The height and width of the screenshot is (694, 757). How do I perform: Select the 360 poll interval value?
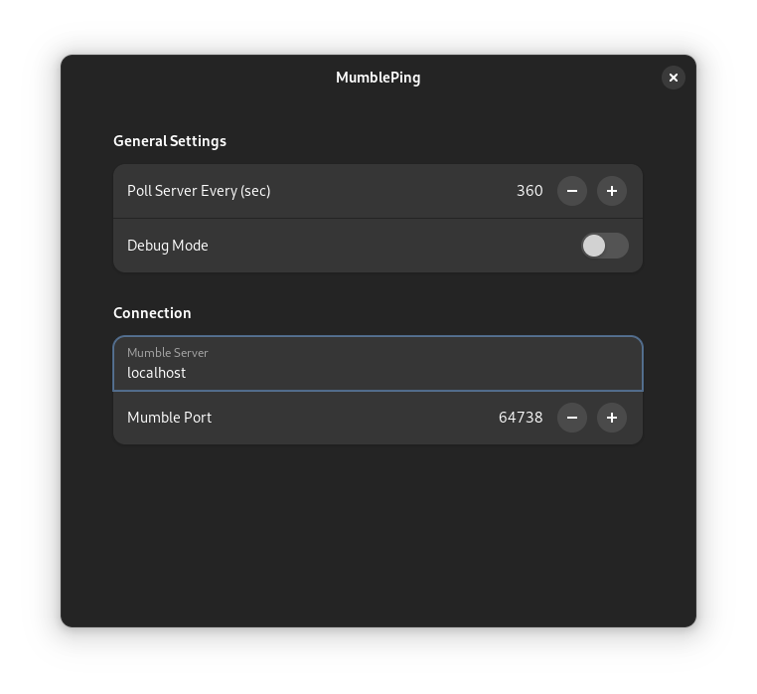(530, 191)
